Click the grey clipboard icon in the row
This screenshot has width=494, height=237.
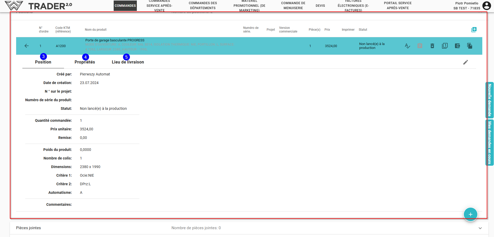pyautogui.click(x=420, y=46)
